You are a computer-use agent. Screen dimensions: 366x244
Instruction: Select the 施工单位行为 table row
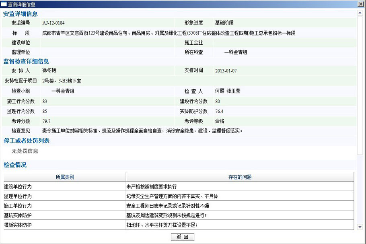pos(179,206)
